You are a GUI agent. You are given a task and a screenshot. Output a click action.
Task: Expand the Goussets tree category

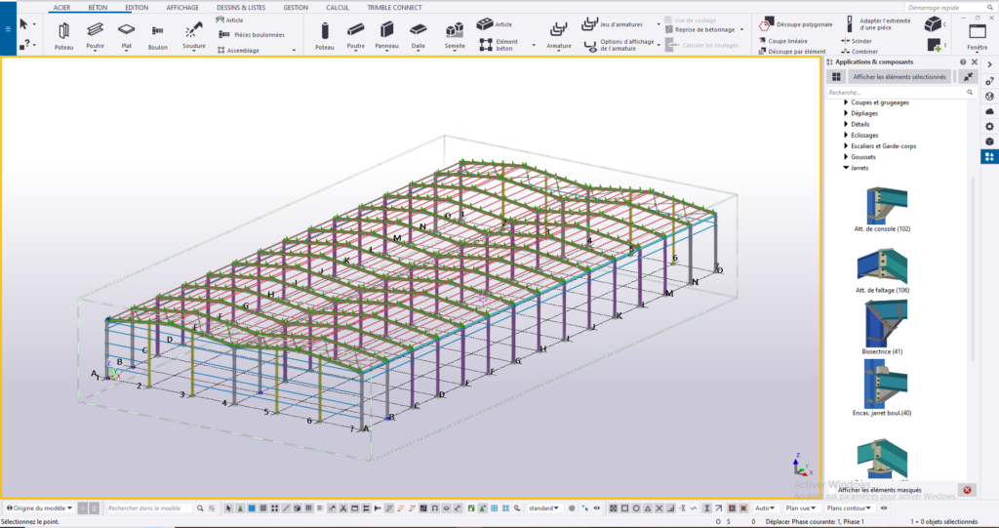(846, 157)
